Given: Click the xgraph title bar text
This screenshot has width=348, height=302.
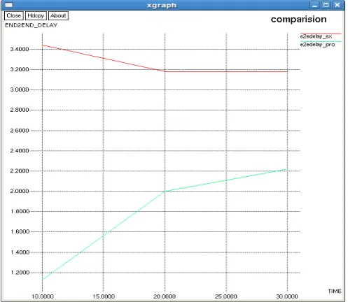Looking at the screenshot, I should coord(162,6).
